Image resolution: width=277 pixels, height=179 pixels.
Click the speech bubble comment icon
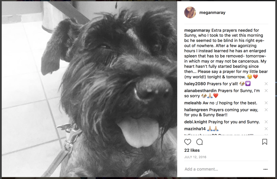click(x=199, y=142)
